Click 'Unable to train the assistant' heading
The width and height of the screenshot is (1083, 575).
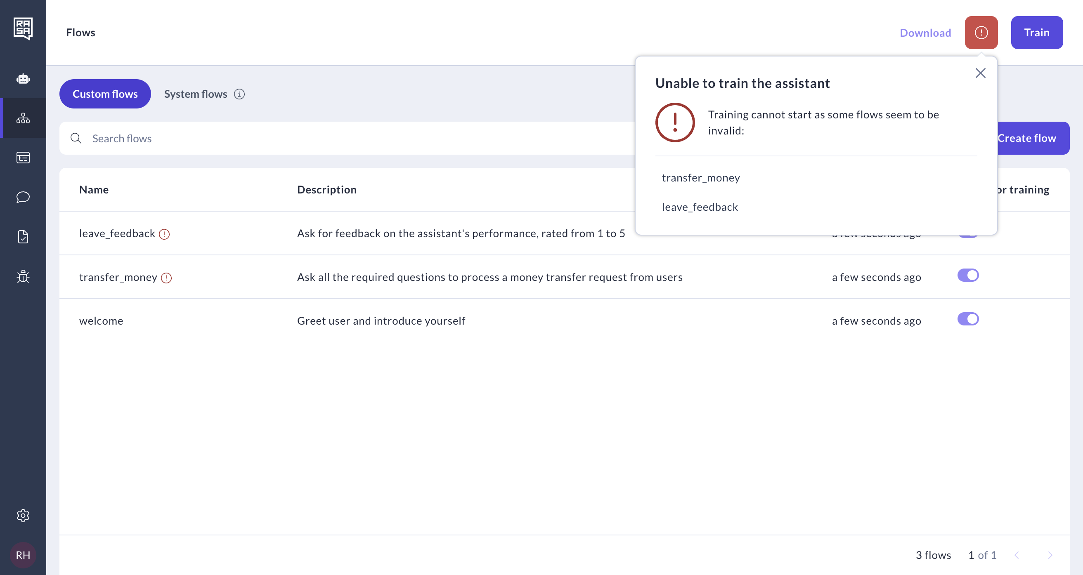pos(742,83)
